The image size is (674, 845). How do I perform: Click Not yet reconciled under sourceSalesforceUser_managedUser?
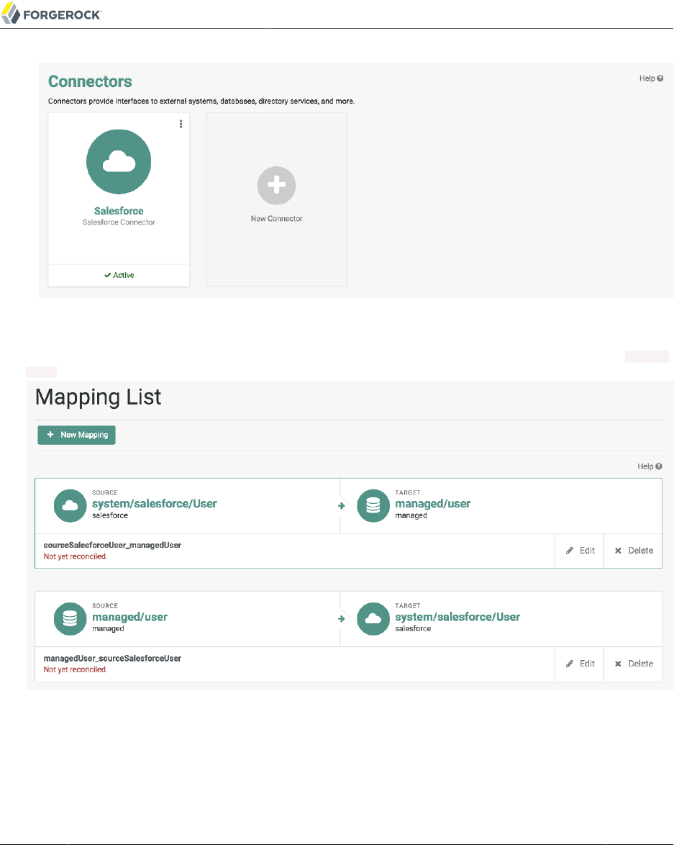click(x=76, y=556)
